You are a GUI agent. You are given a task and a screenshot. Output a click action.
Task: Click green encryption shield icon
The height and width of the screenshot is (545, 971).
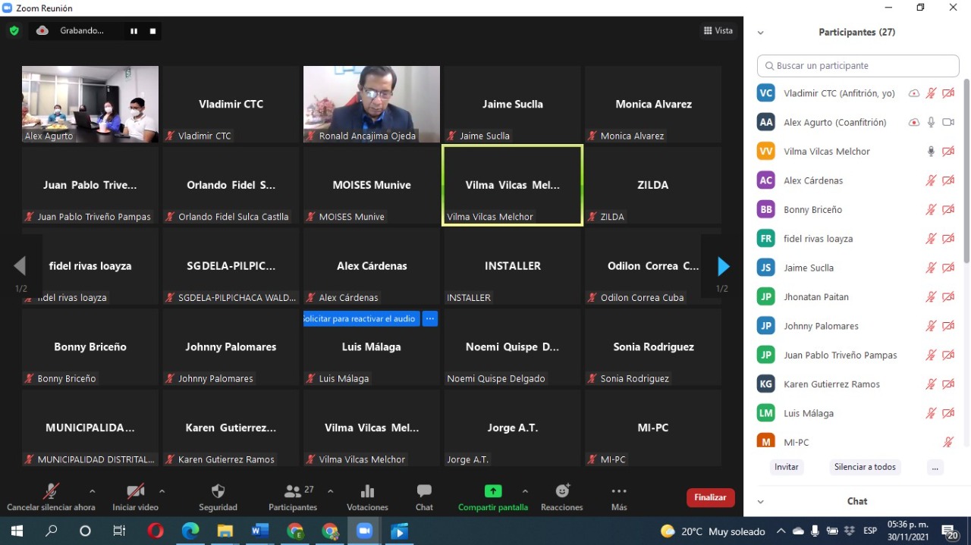coord(14,31)
